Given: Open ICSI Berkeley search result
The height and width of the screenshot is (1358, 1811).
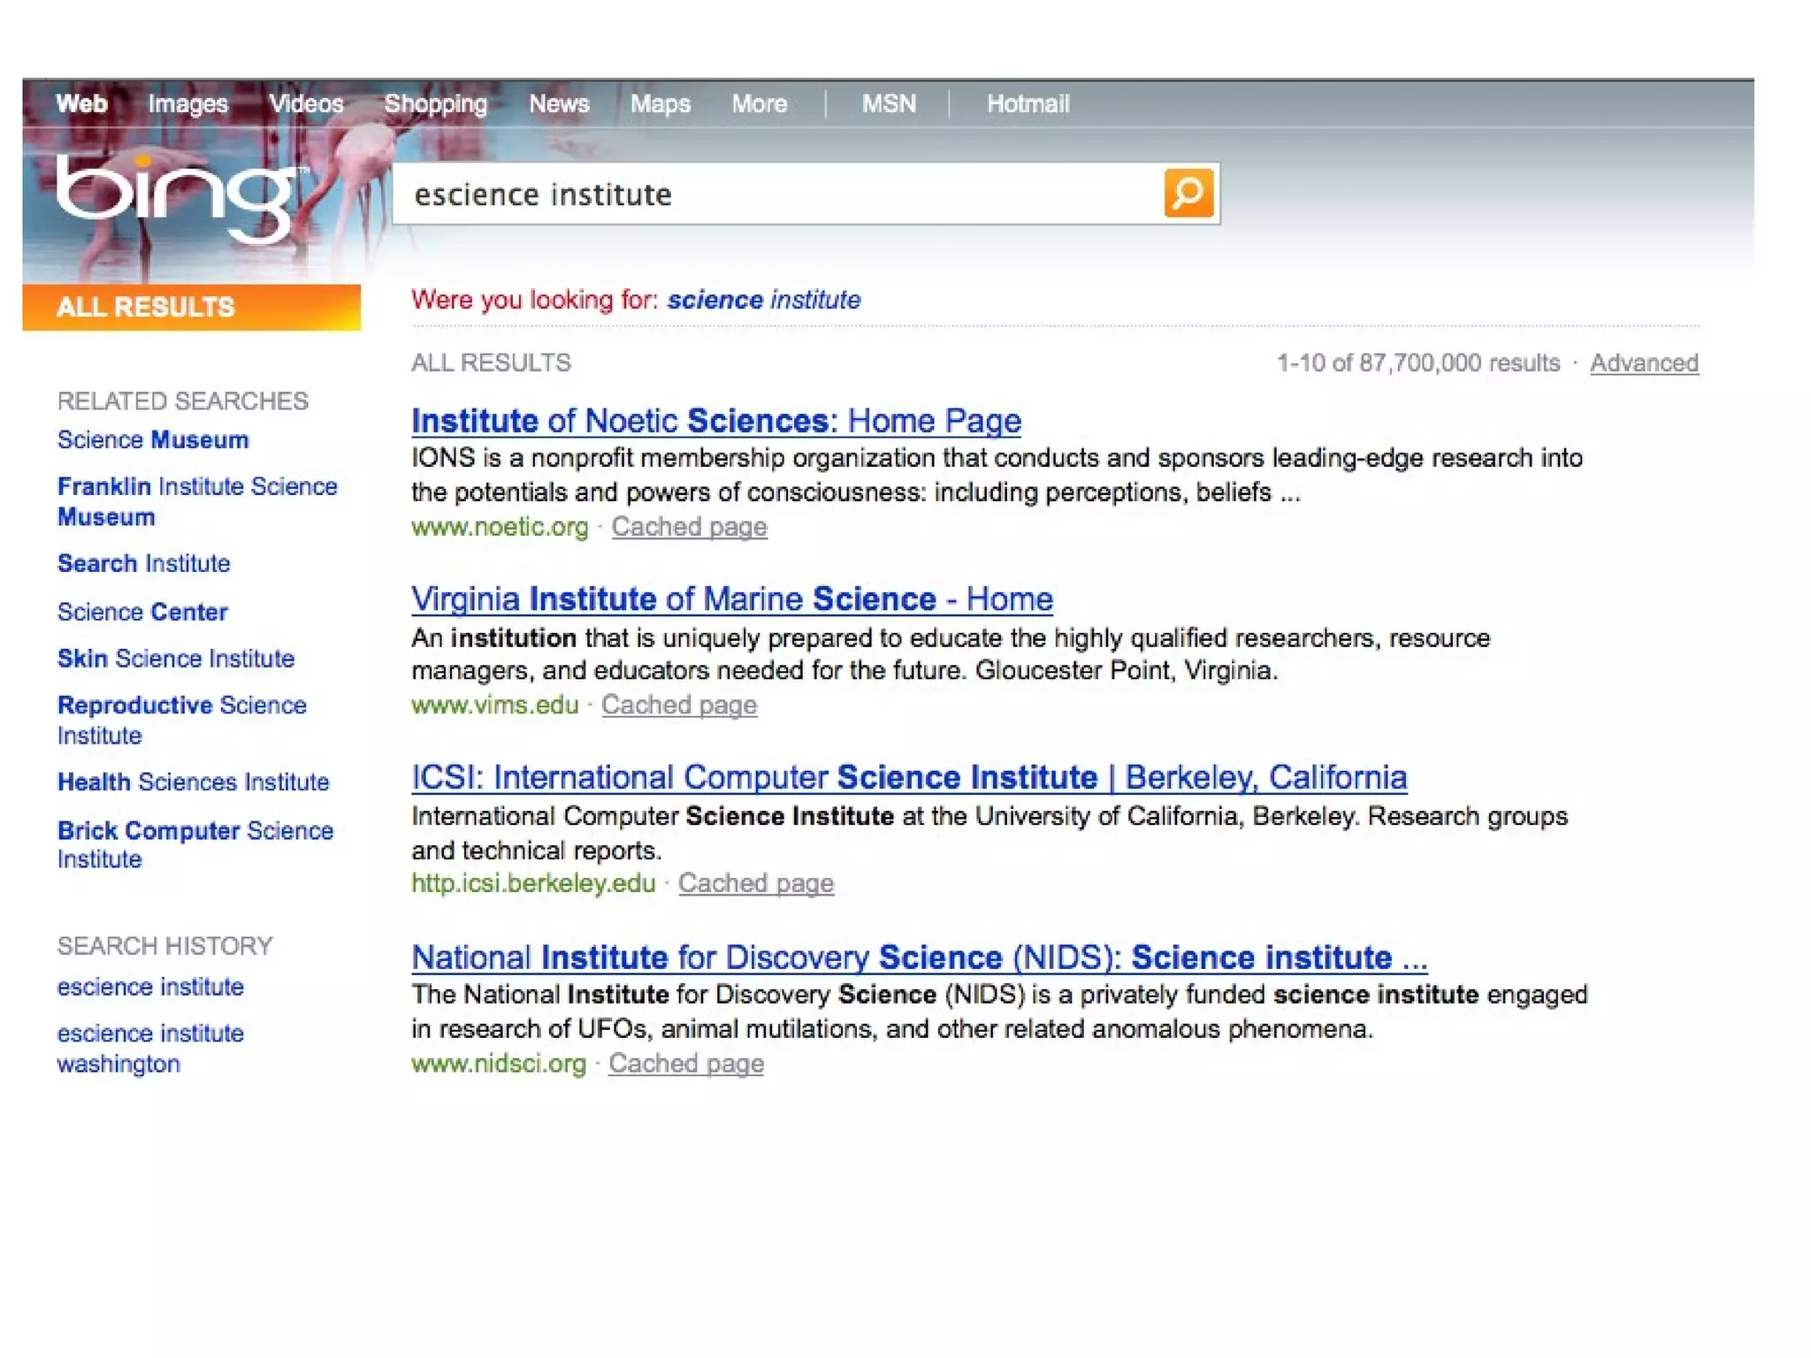Looking at the screenshot, I should pyautogui.click(x=908, y=777).
